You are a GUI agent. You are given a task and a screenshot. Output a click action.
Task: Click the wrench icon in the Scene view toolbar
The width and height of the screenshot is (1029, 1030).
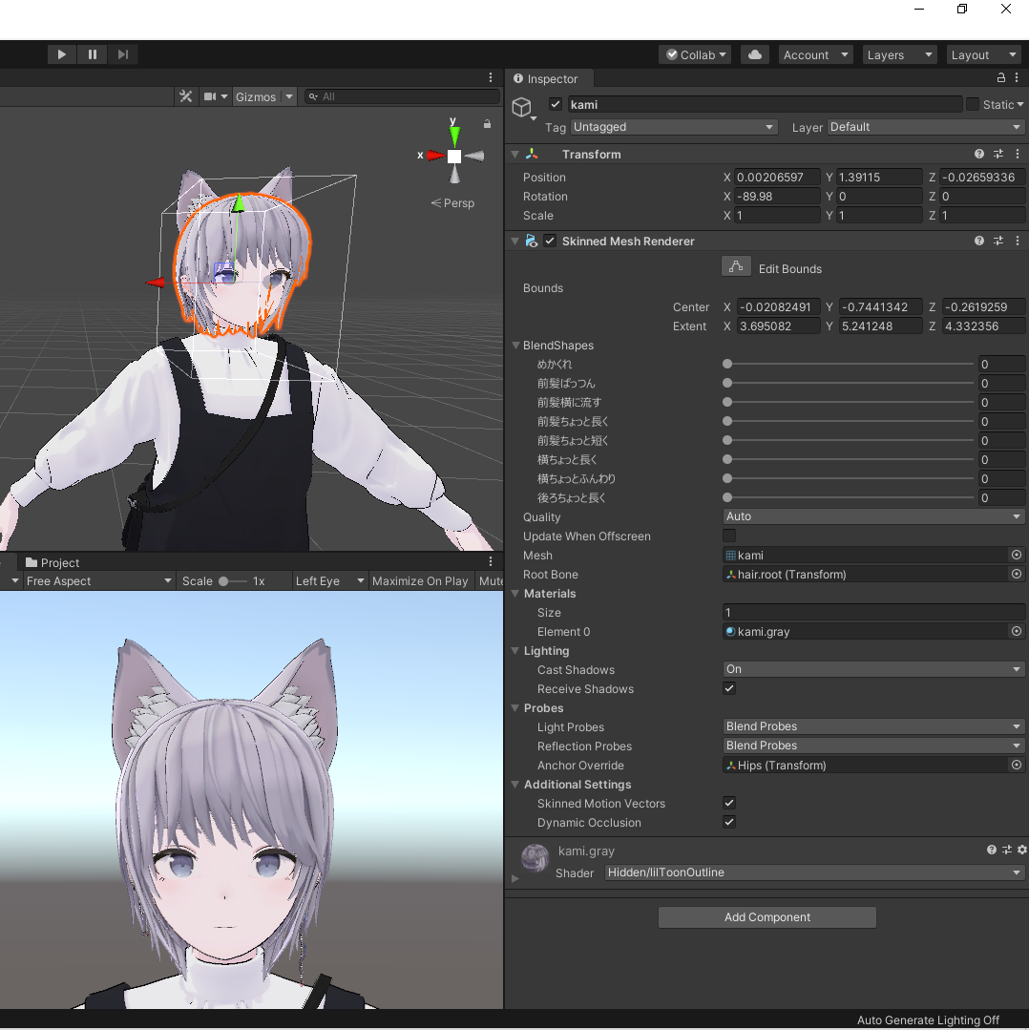[185, 96]
